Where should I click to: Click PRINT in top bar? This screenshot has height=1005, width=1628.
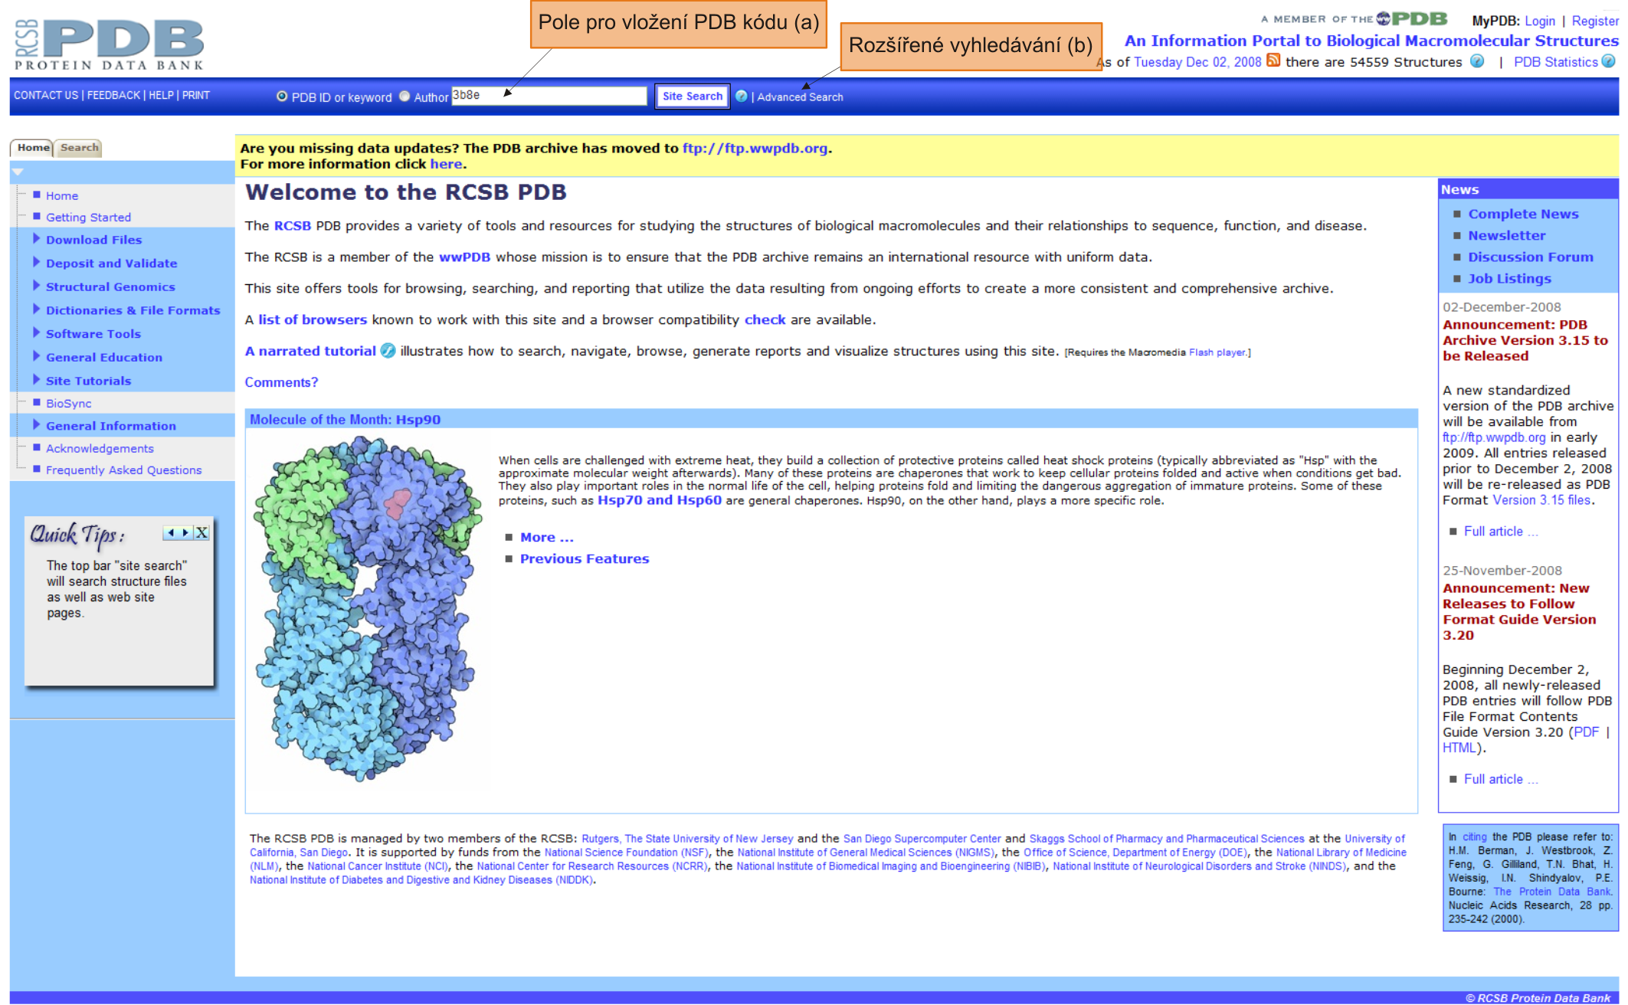tap(196, 96)
